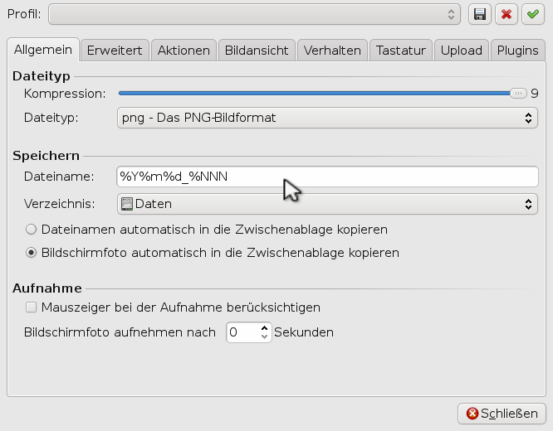This screenshot has width=553, height=431.
Task: Click the Kompression slider handle
Action: point(519,94)
